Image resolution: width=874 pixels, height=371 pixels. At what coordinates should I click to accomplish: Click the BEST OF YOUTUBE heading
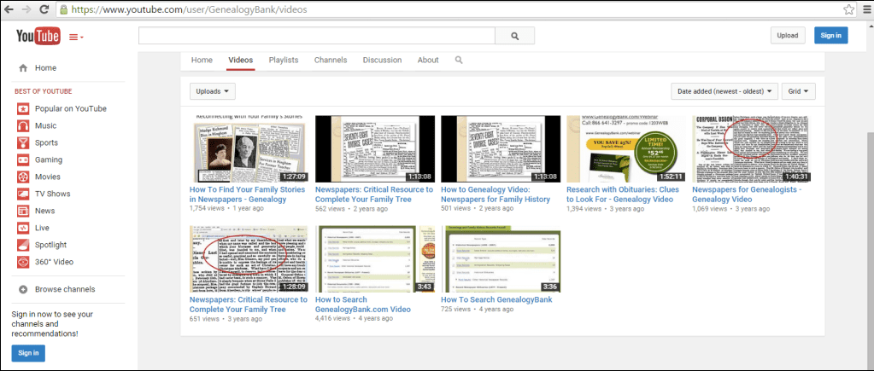click(44, 91)
